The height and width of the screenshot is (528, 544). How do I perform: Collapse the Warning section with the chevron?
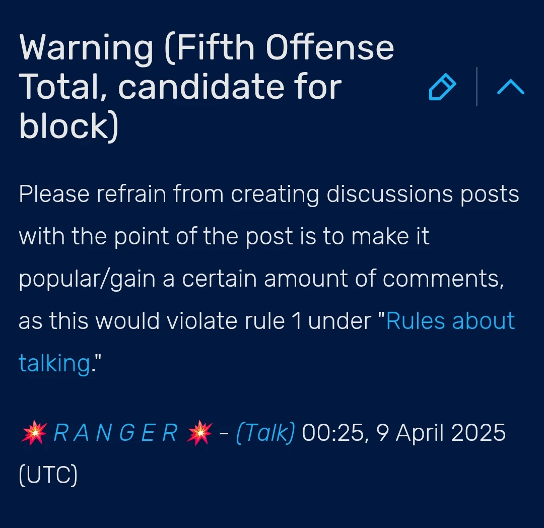point(510,88)
